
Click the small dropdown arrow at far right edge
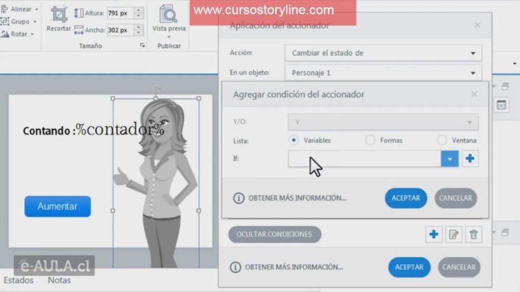[515, 63]
